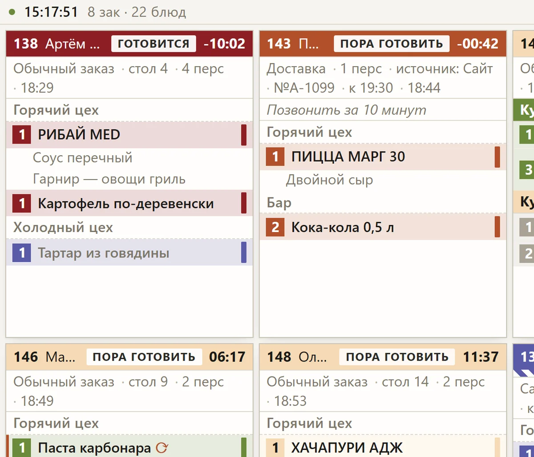534x457 pixels.
Task: Click blue quantity badge beside Тартар из говядины
Action: coord(22,253)
